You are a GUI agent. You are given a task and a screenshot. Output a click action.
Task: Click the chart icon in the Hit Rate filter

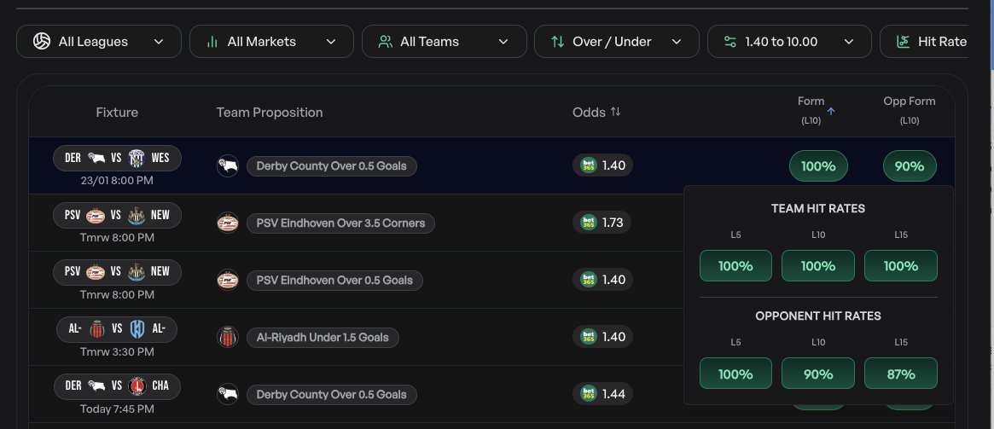904,42
